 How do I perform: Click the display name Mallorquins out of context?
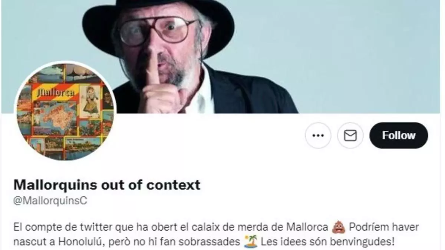(x=107, y=184)
